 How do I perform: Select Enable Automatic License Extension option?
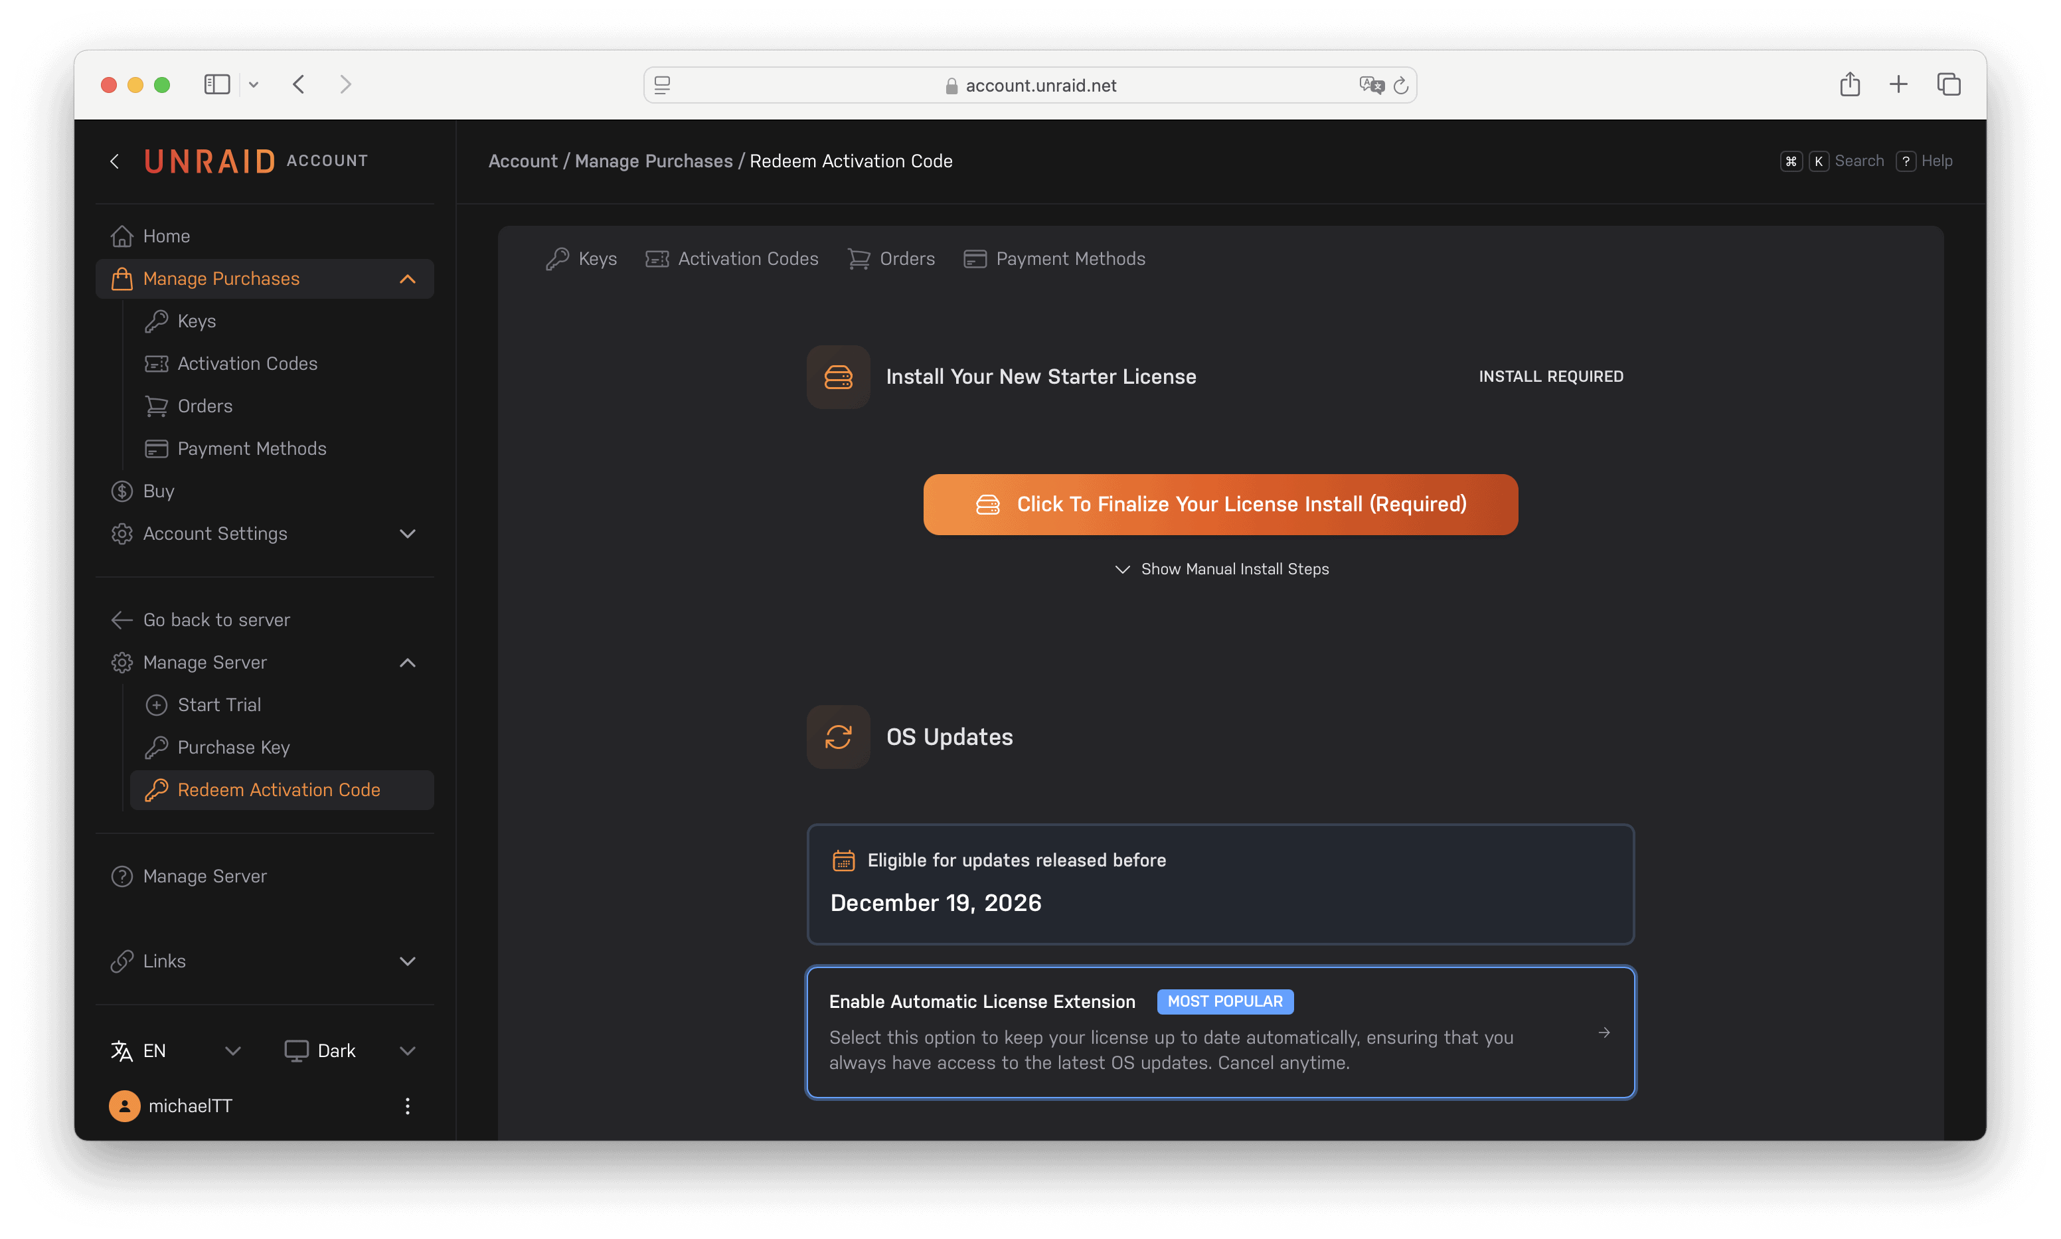(x=1220, y=1032)
